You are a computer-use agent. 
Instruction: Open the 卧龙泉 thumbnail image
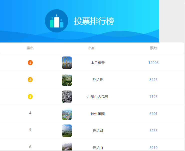67,80
